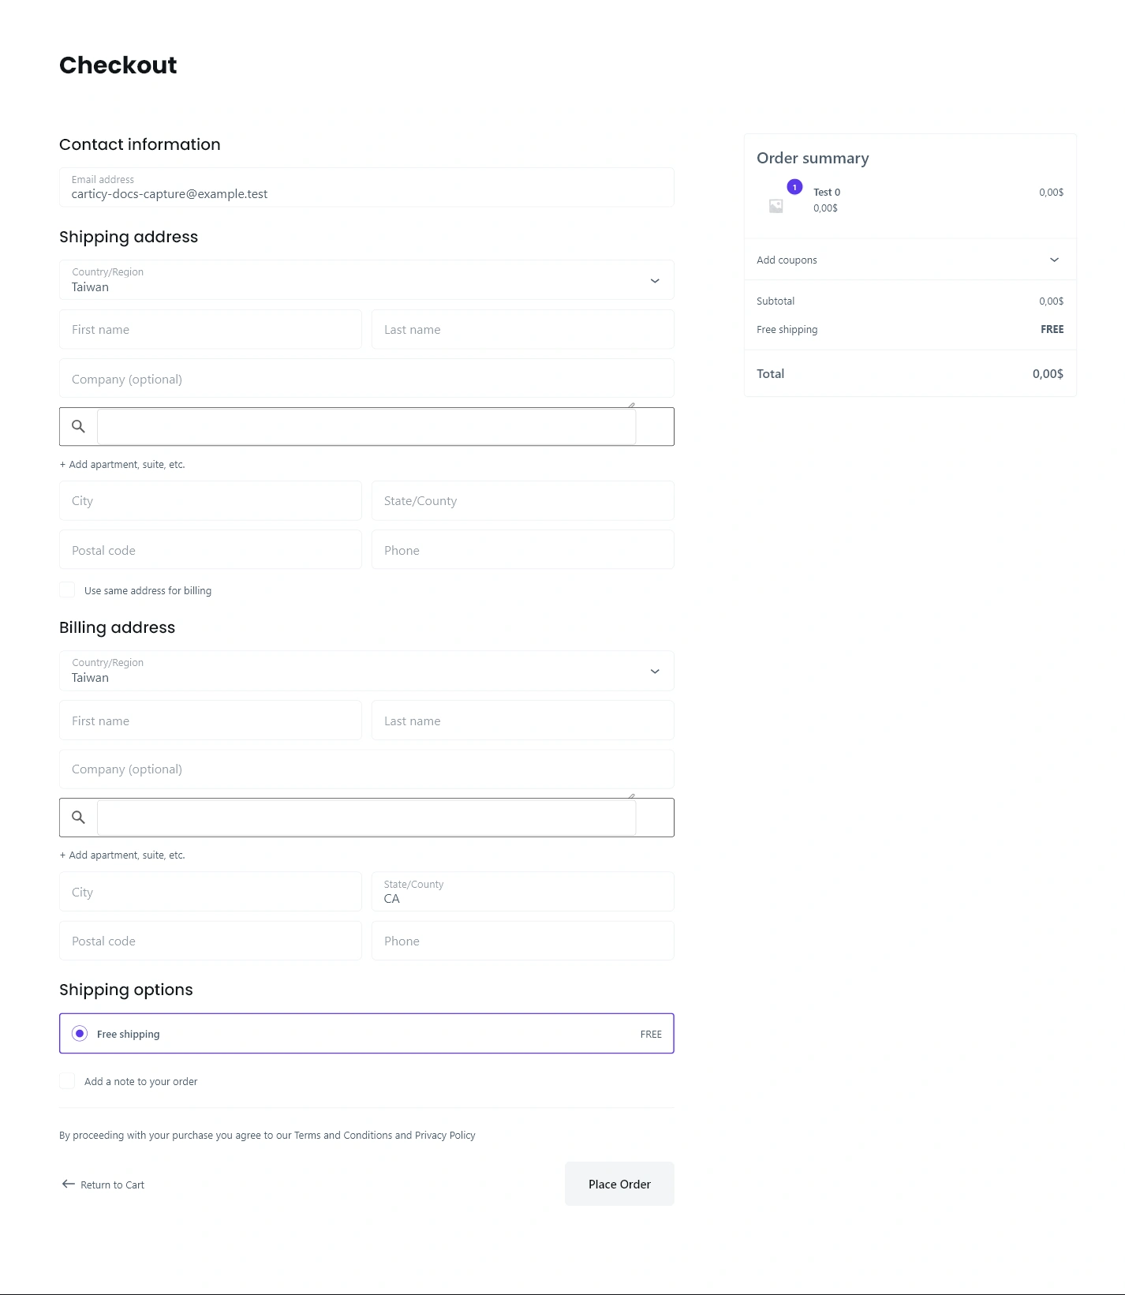Click the Total label in the order summary

pyautogui.click(x=770, y=373)
